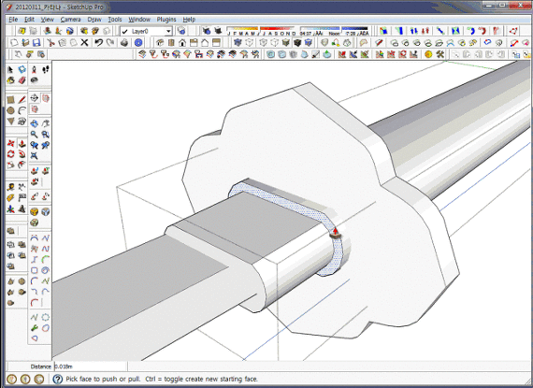Click the Zoom magnifier tool

click(34, 135)
